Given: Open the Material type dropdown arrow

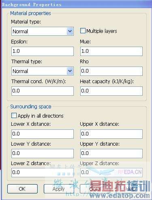Looking at the screenshot, I should point(70,31).
